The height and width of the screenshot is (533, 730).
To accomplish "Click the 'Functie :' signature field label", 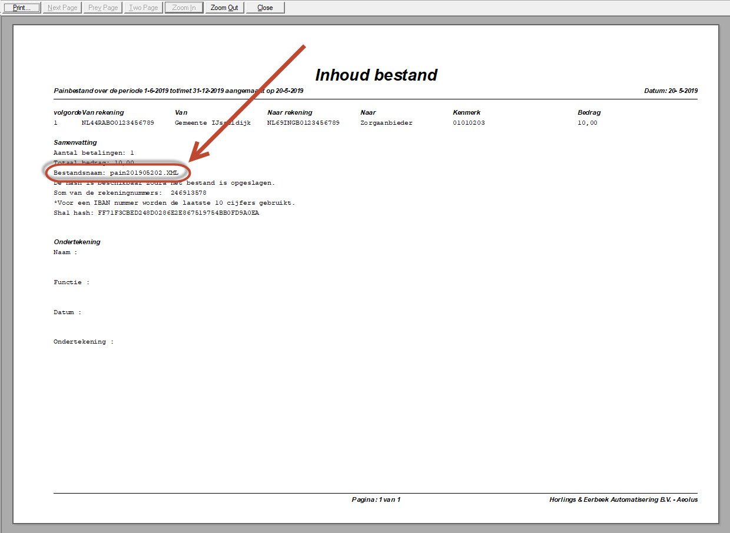I will [x=71, y=282].
